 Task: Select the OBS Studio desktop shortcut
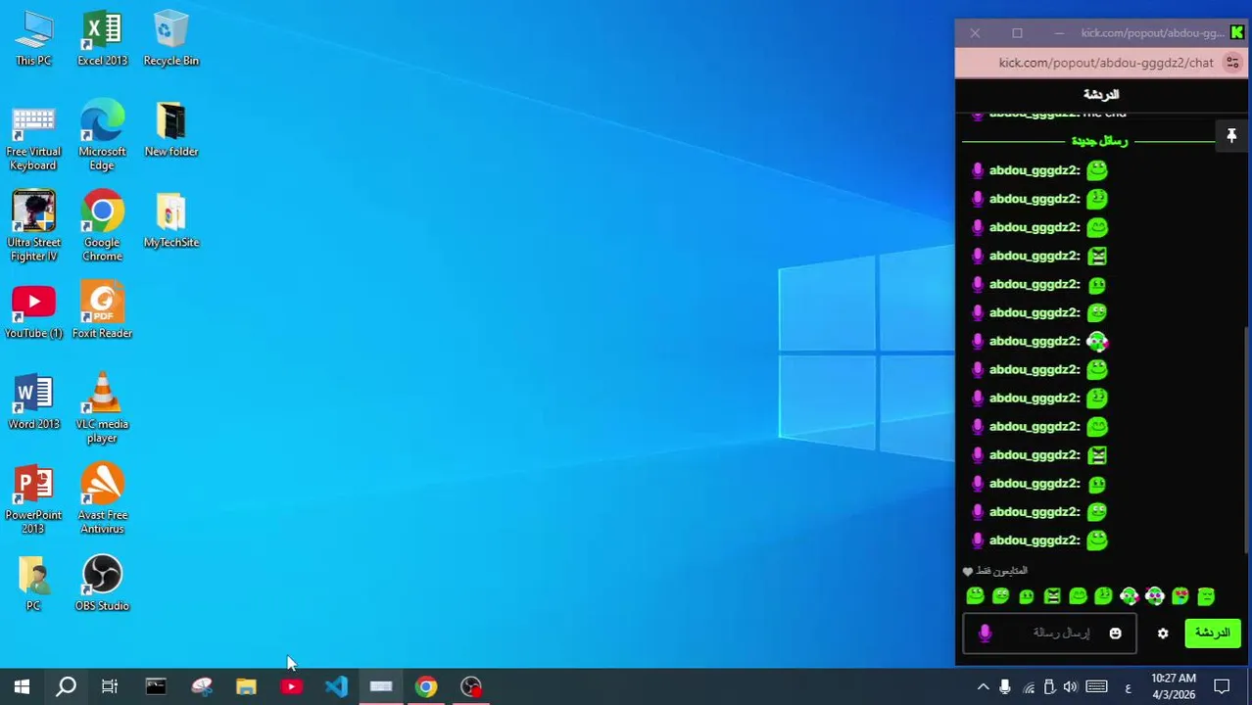click(x=102, y=584)
